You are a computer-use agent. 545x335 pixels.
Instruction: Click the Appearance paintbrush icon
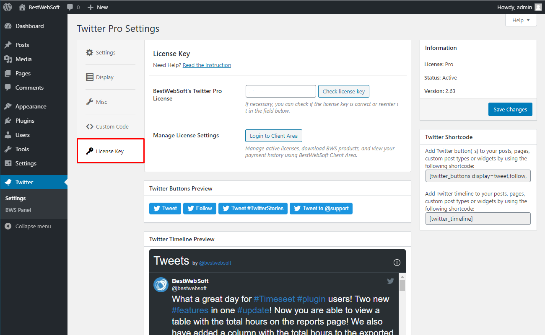click(8, 106)
